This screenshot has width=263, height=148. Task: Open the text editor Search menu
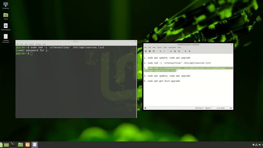click(159, 48)
